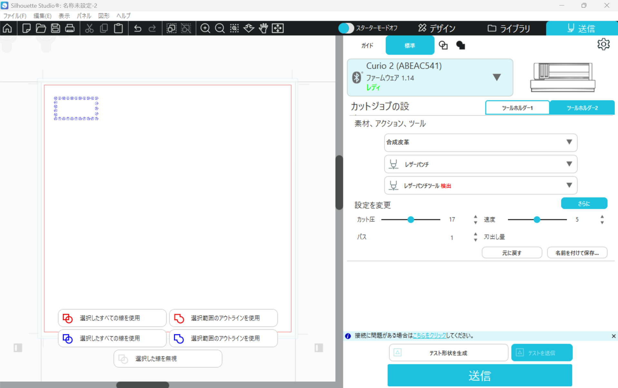Click the 選択した線を無視 button

[x=168, y=359]
